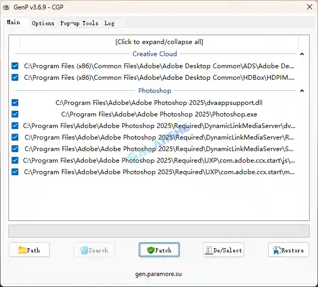Select the DynamicLinkMediaServer\dv... path row
This screenshot has height=287, width=318.
pyautogui.click(x=159, y=126)
